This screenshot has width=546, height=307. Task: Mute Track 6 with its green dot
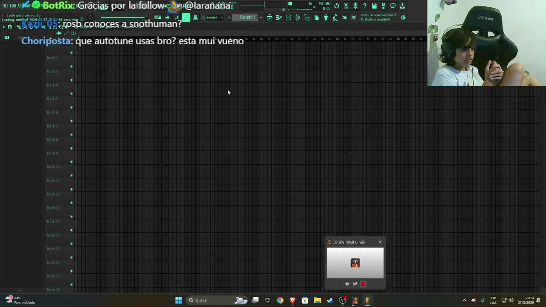point(71,121)
